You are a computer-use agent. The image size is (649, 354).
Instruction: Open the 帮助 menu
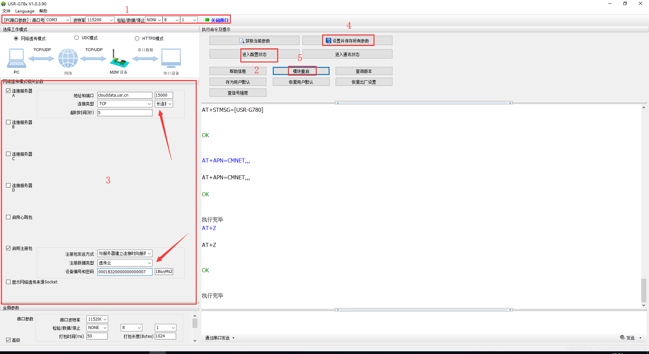pyautogui.click(x=43, y=11)
